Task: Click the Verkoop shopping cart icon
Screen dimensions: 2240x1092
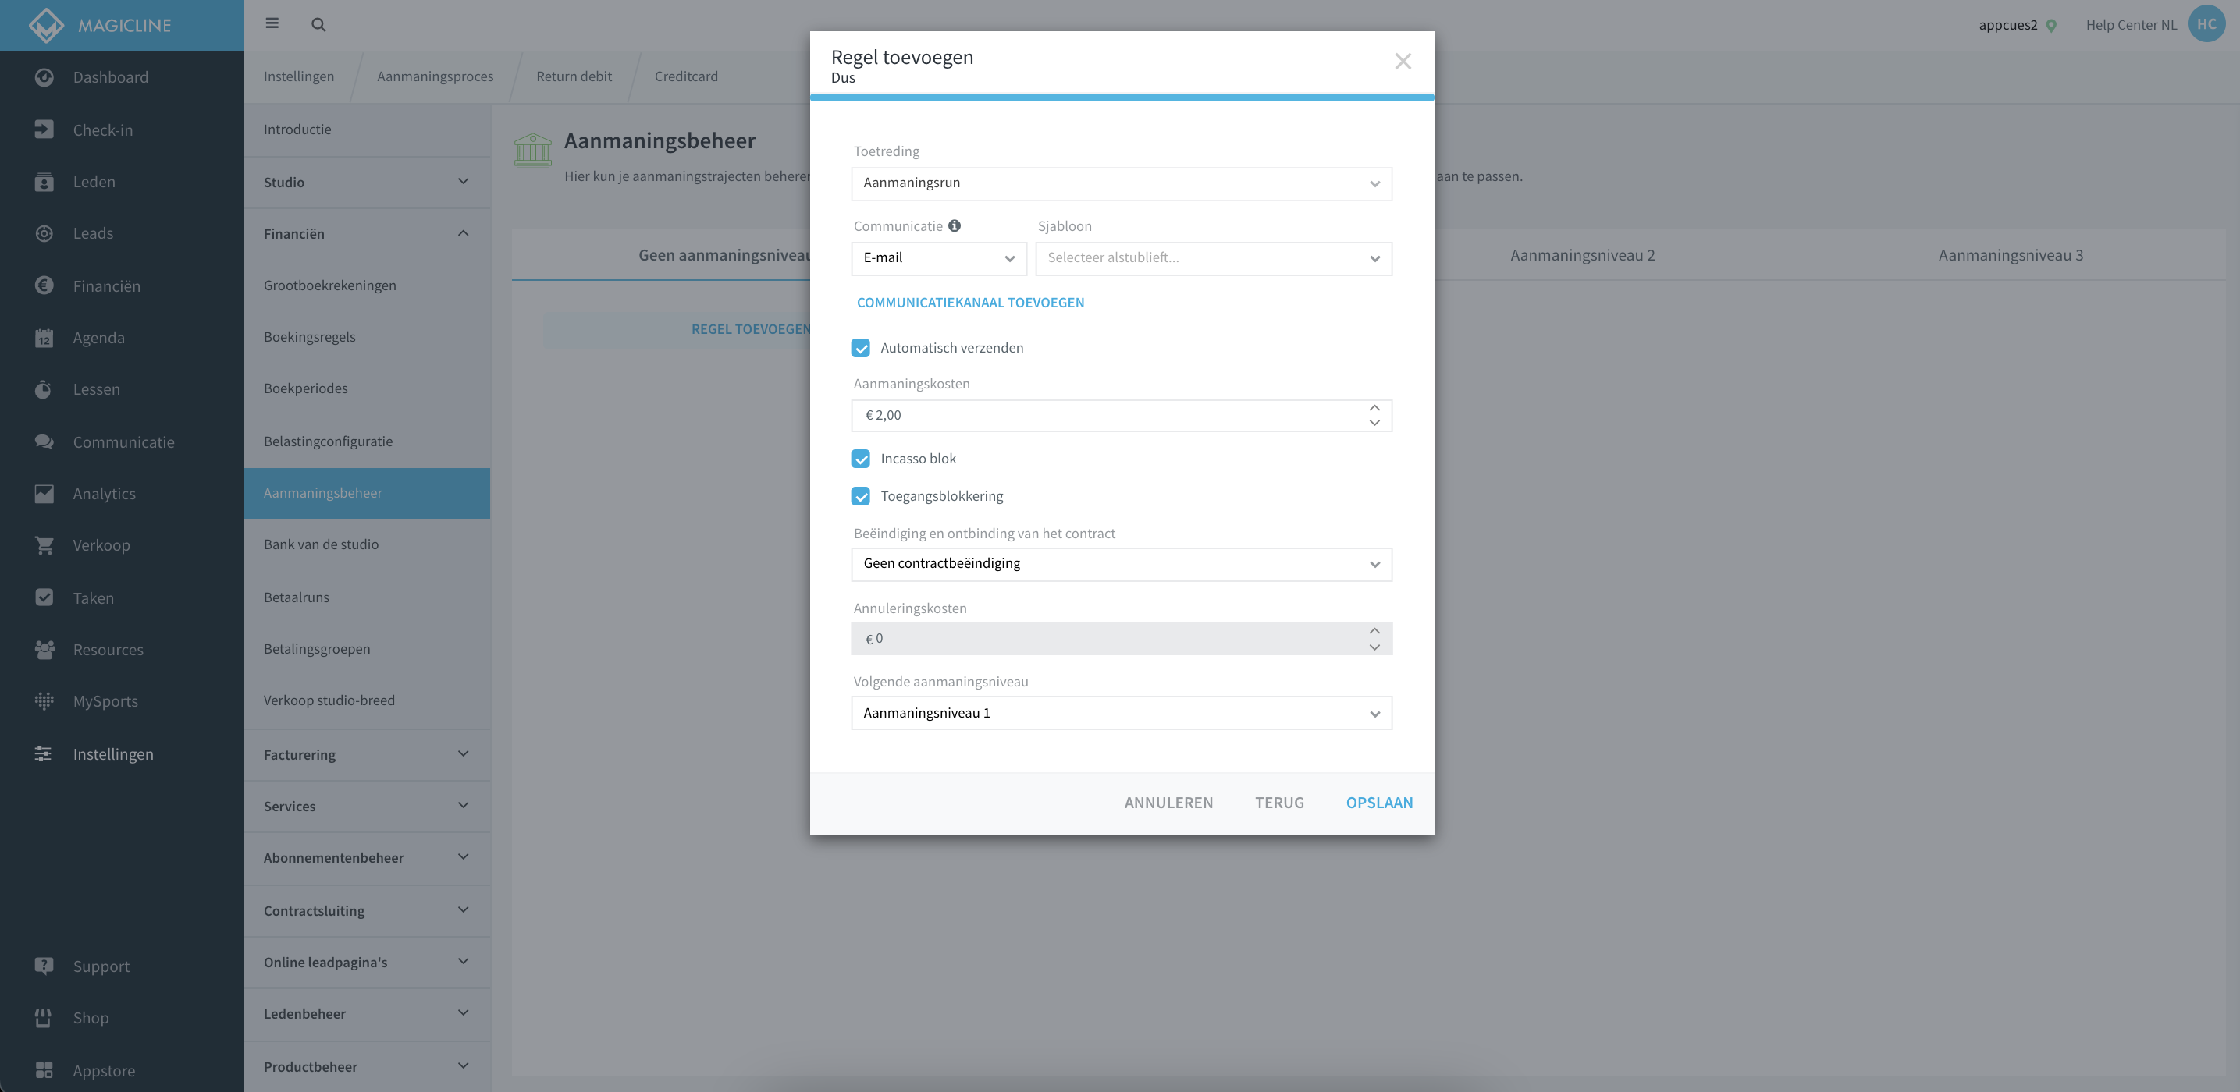Action: coord(44,545)
